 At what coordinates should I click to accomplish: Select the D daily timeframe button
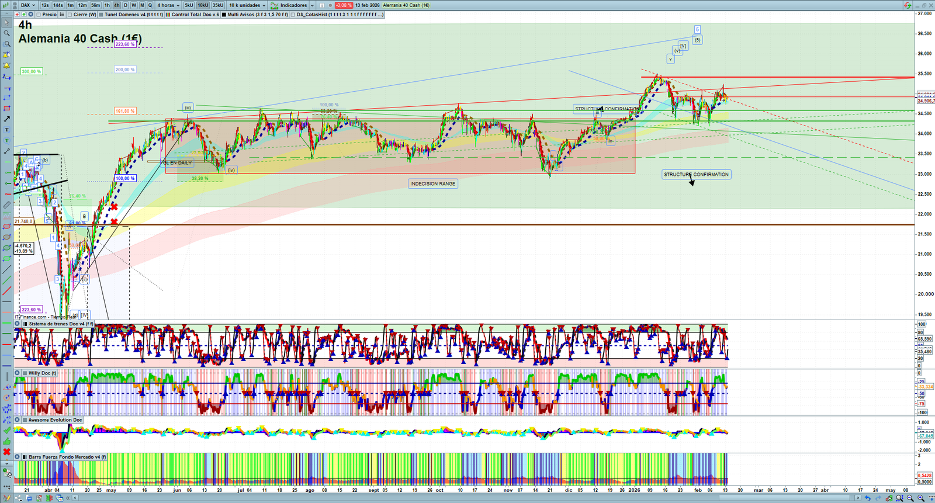click(x=126, y=5)
